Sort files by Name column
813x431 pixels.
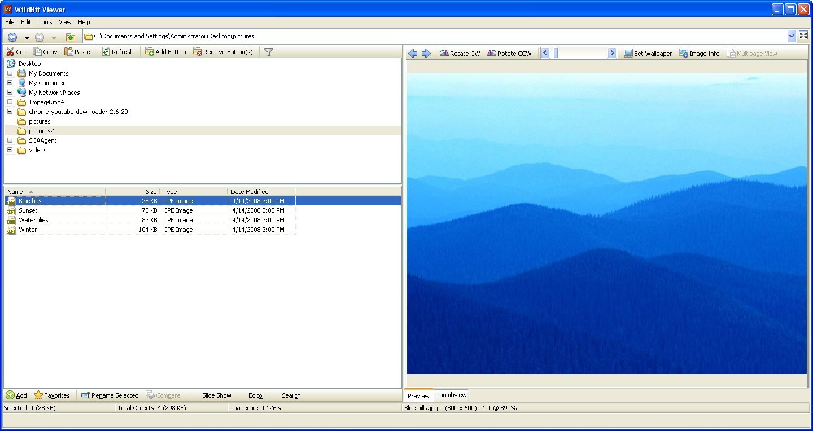click(55, 192)
